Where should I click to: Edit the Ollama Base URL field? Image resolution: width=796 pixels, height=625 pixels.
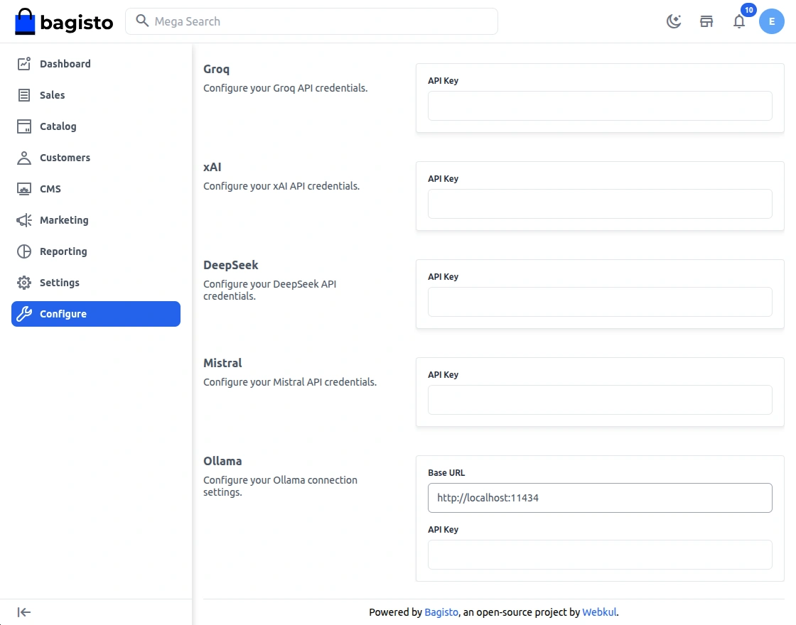tap(599, 498)
